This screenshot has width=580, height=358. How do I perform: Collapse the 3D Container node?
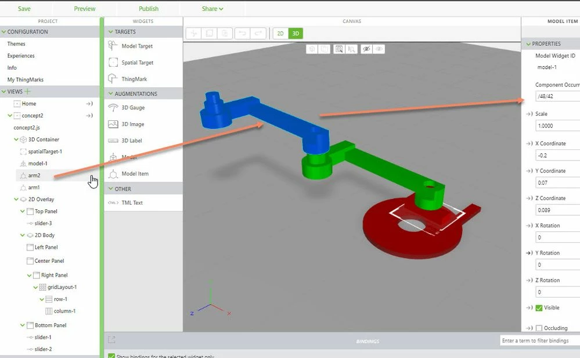16,139
